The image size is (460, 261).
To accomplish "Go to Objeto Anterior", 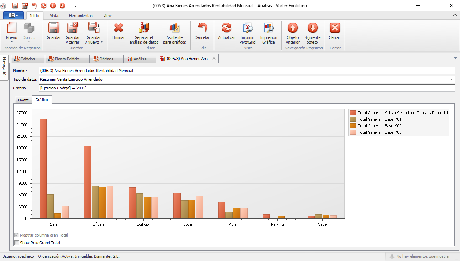I will [292, 28].
